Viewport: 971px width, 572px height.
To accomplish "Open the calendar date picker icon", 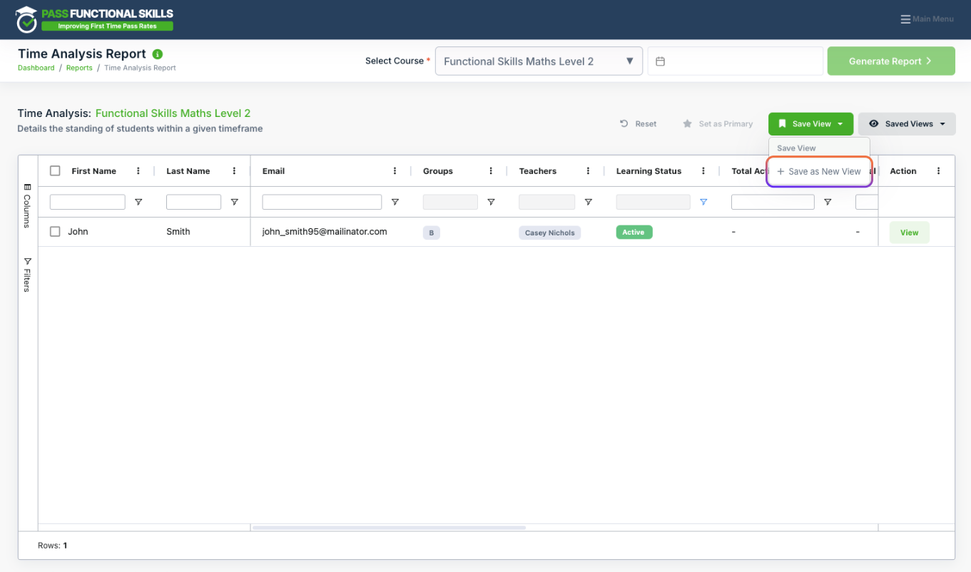I will 660,61.
